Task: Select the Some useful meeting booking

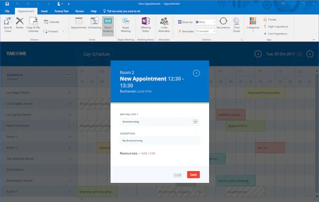Action: click(235, 181)
